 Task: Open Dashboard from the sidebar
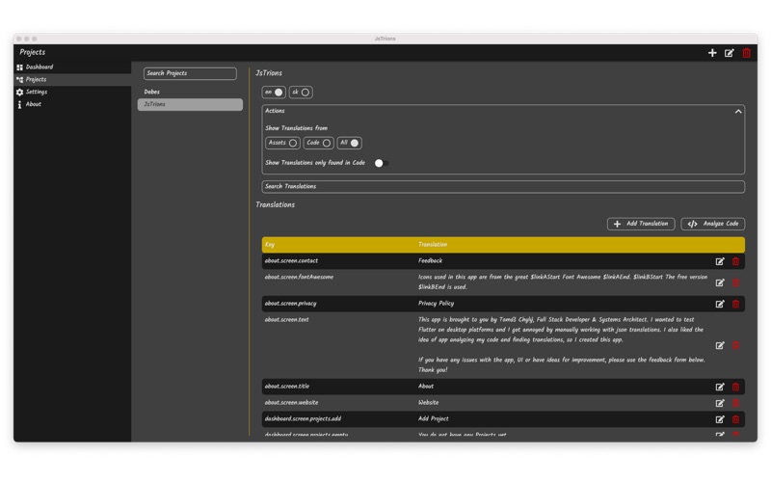[72, 67]
